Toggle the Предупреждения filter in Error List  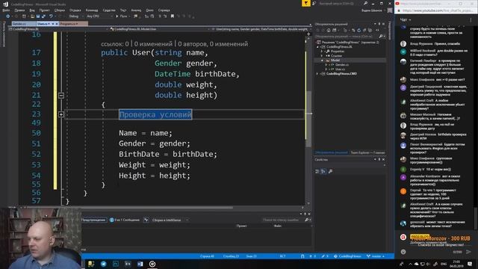click(93, 220)
